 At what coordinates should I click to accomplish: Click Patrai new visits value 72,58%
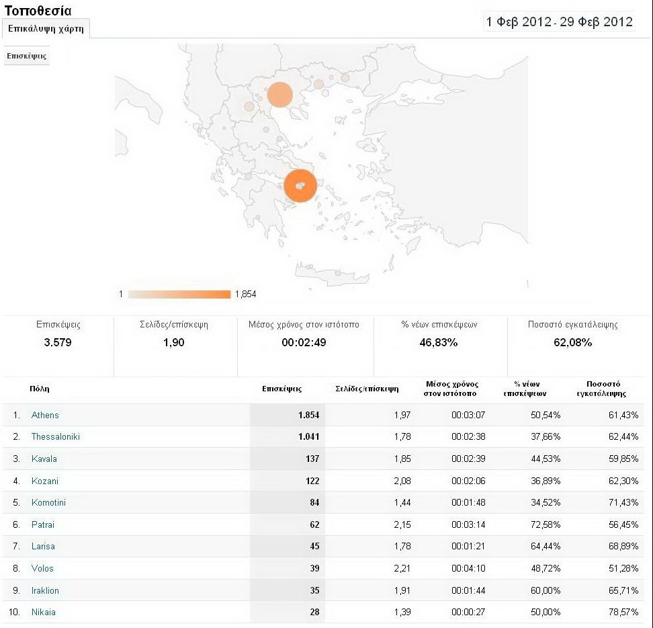tap(546, 524)
